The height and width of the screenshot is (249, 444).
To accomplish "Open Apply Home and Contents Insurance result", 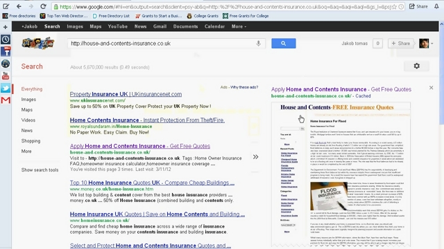I will pos(140,146).
